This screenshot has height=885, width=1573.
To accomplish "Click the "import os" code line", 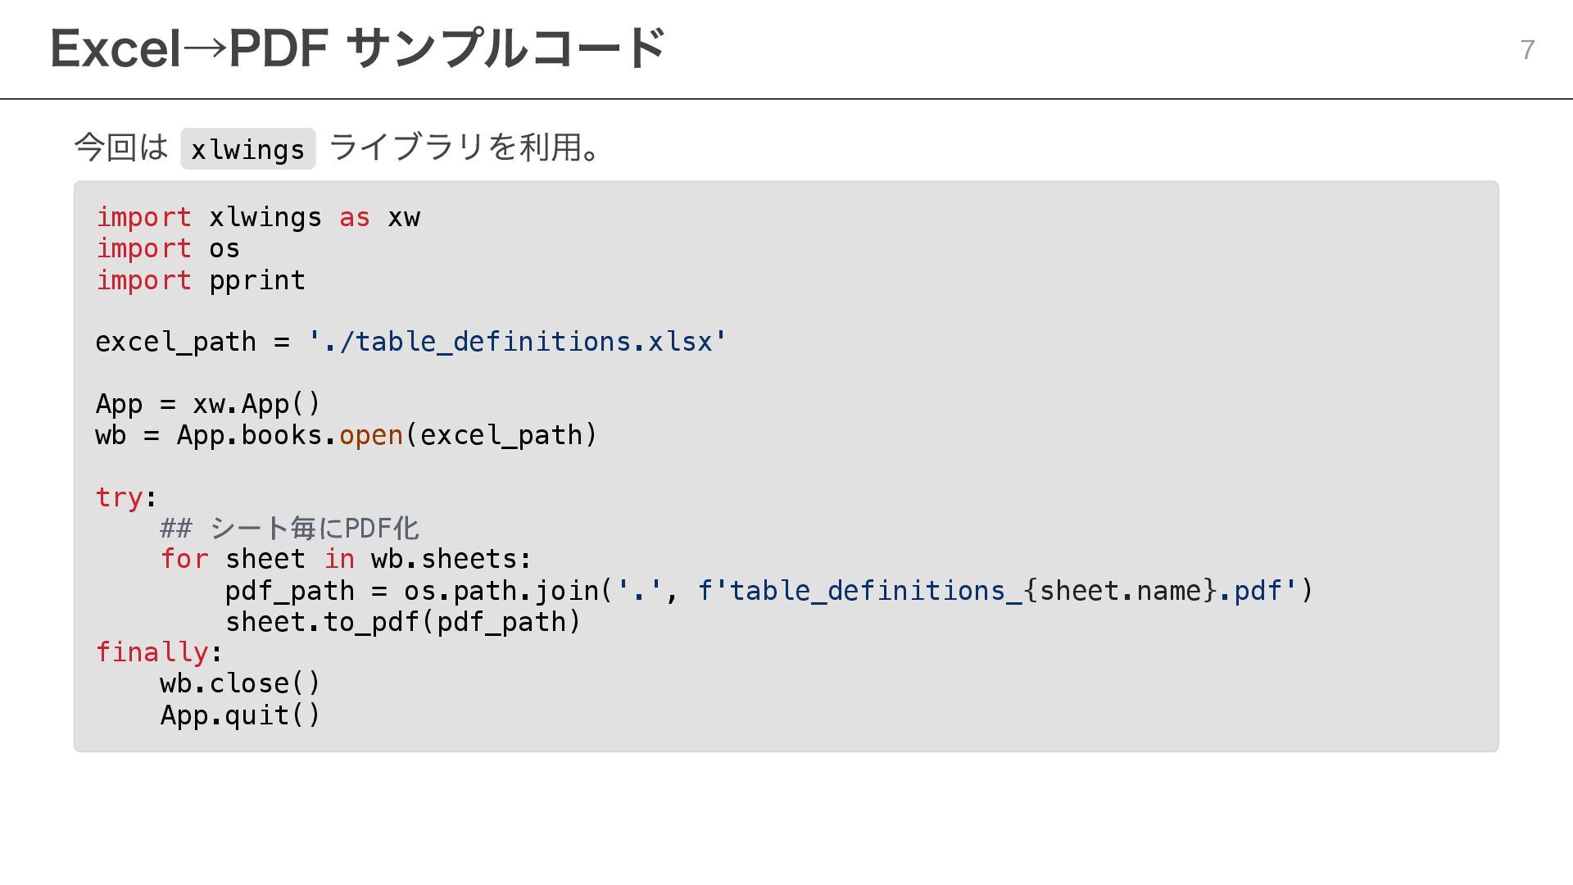I will tap(168, 248).
